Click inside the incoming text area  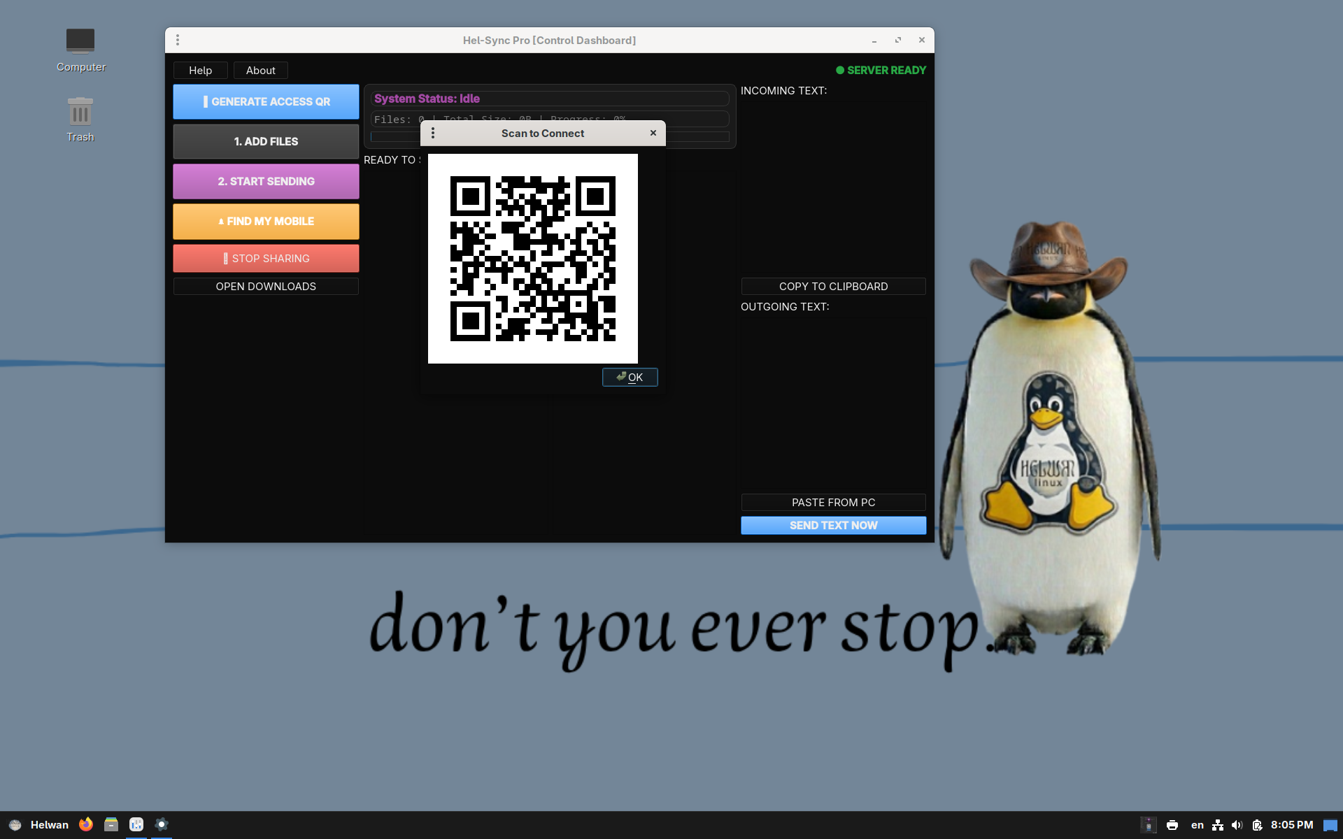click(833, 187)
